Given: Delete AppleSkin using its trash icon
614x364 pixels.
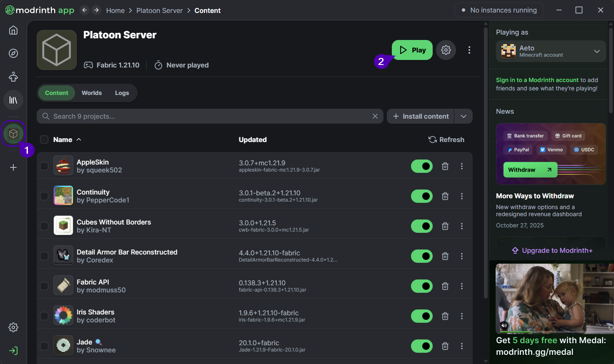Looking at the screenshot, I should tap(445, 166).
